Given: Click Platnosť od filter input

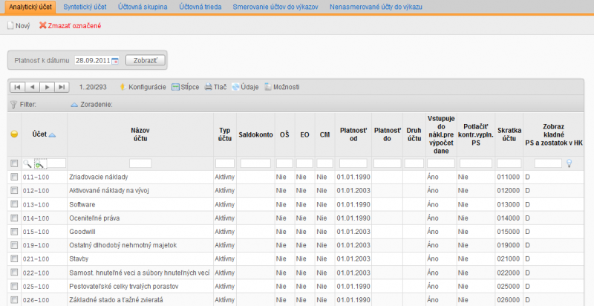Looking at the screenshot, I should coord(353,163).
